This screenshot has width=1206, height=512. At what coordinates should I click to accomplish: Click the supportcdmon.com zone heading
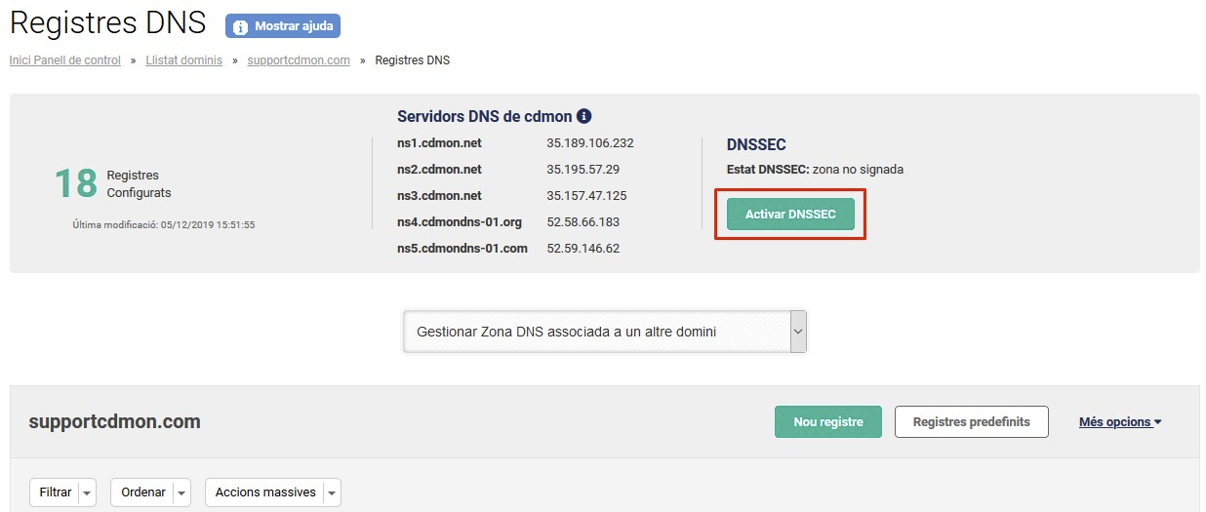point(115,422)
